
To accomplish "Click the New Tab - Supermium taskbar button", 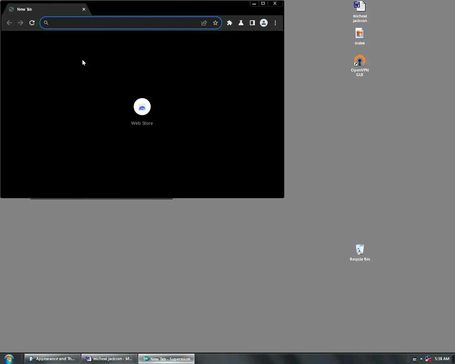I will click(166, 359).
